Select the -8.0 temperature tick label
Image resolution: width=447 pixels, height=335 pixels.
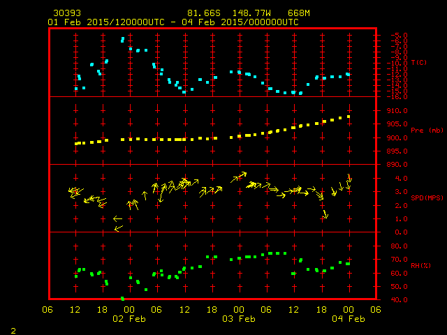click(399, 52)
